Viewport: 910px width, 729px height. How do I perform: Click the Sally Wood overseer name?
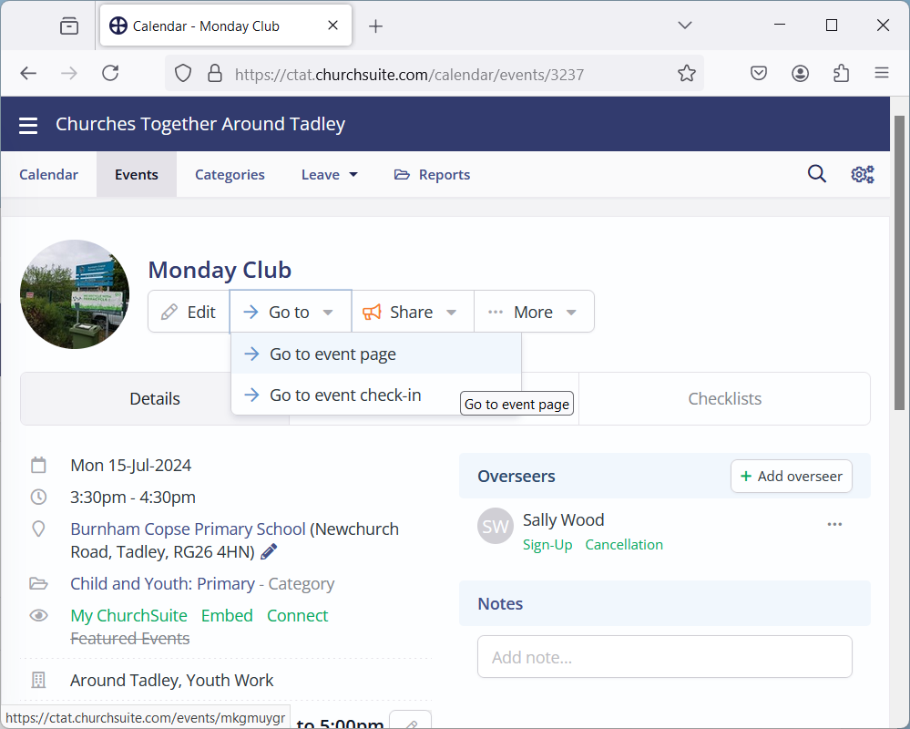(563, 519)
